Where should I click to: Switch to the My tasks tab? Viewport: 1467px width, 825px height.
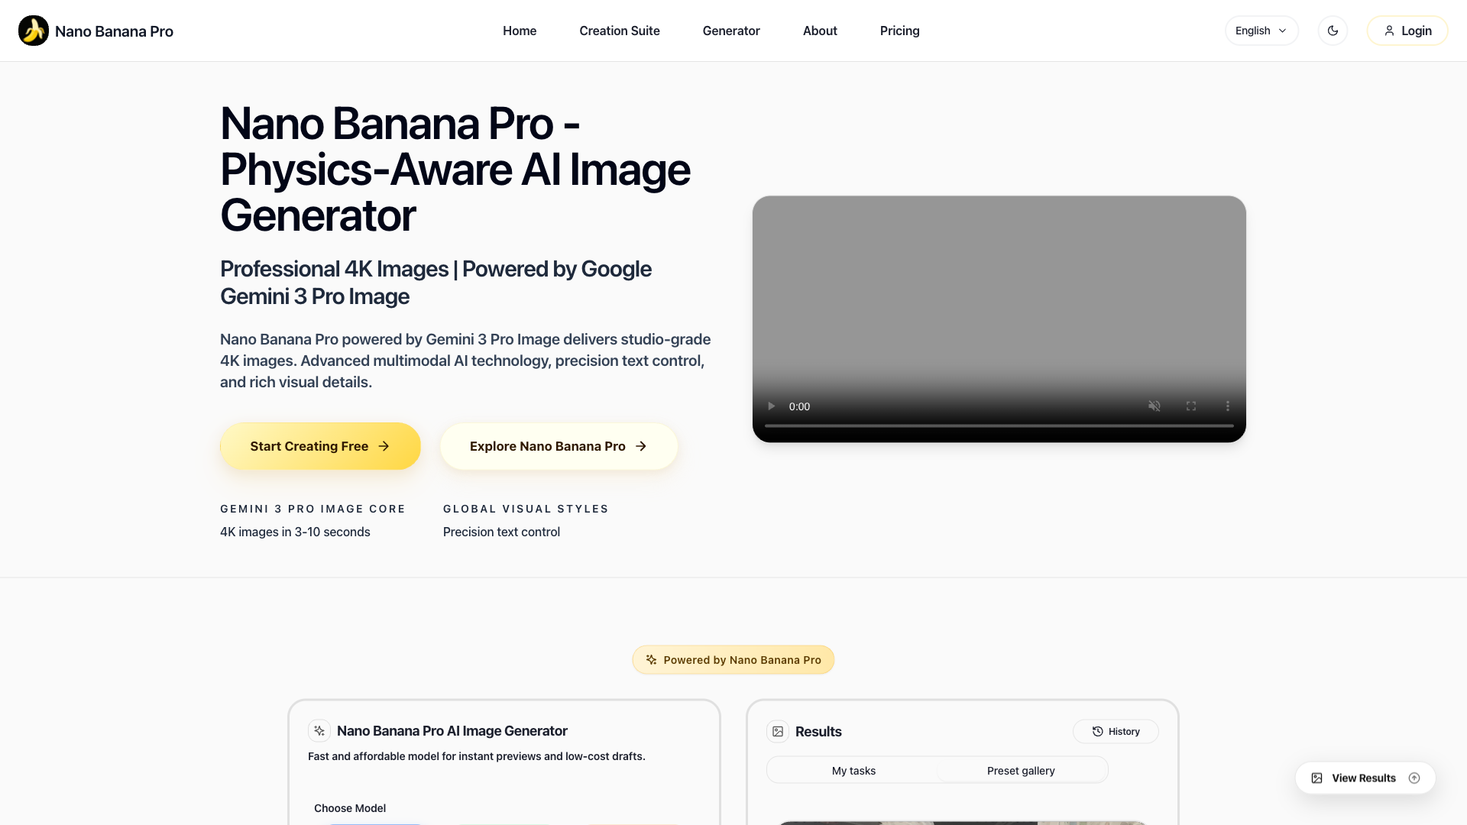pyautogui.click(x=853, y=771)
